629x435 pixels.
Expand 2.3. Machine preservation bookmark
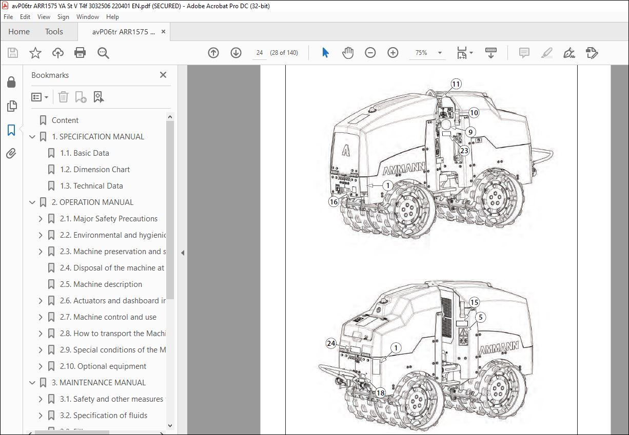coord(41,252)
